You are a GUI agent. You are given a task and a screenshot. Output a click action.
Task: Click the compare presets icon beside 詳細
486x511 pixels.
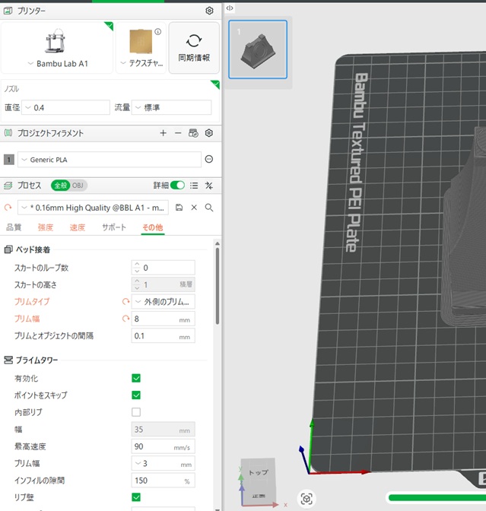(x=209, y=185)
